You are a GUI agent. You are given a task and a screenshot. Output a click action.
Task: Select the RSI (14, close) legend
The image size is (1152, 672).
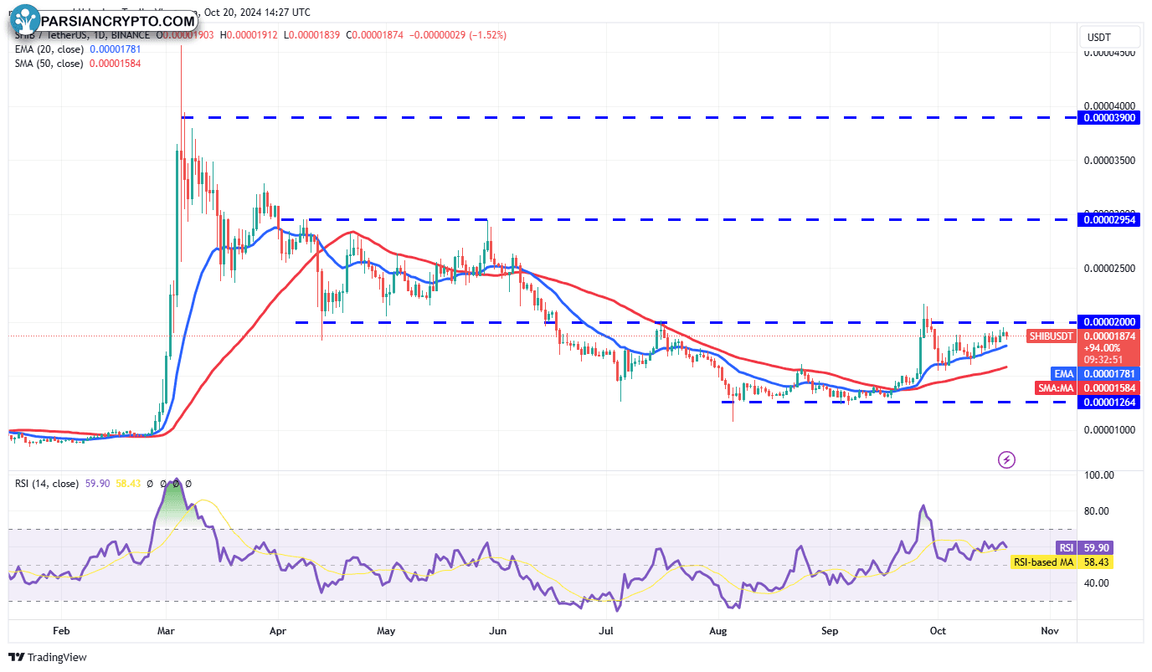[46, 484]
